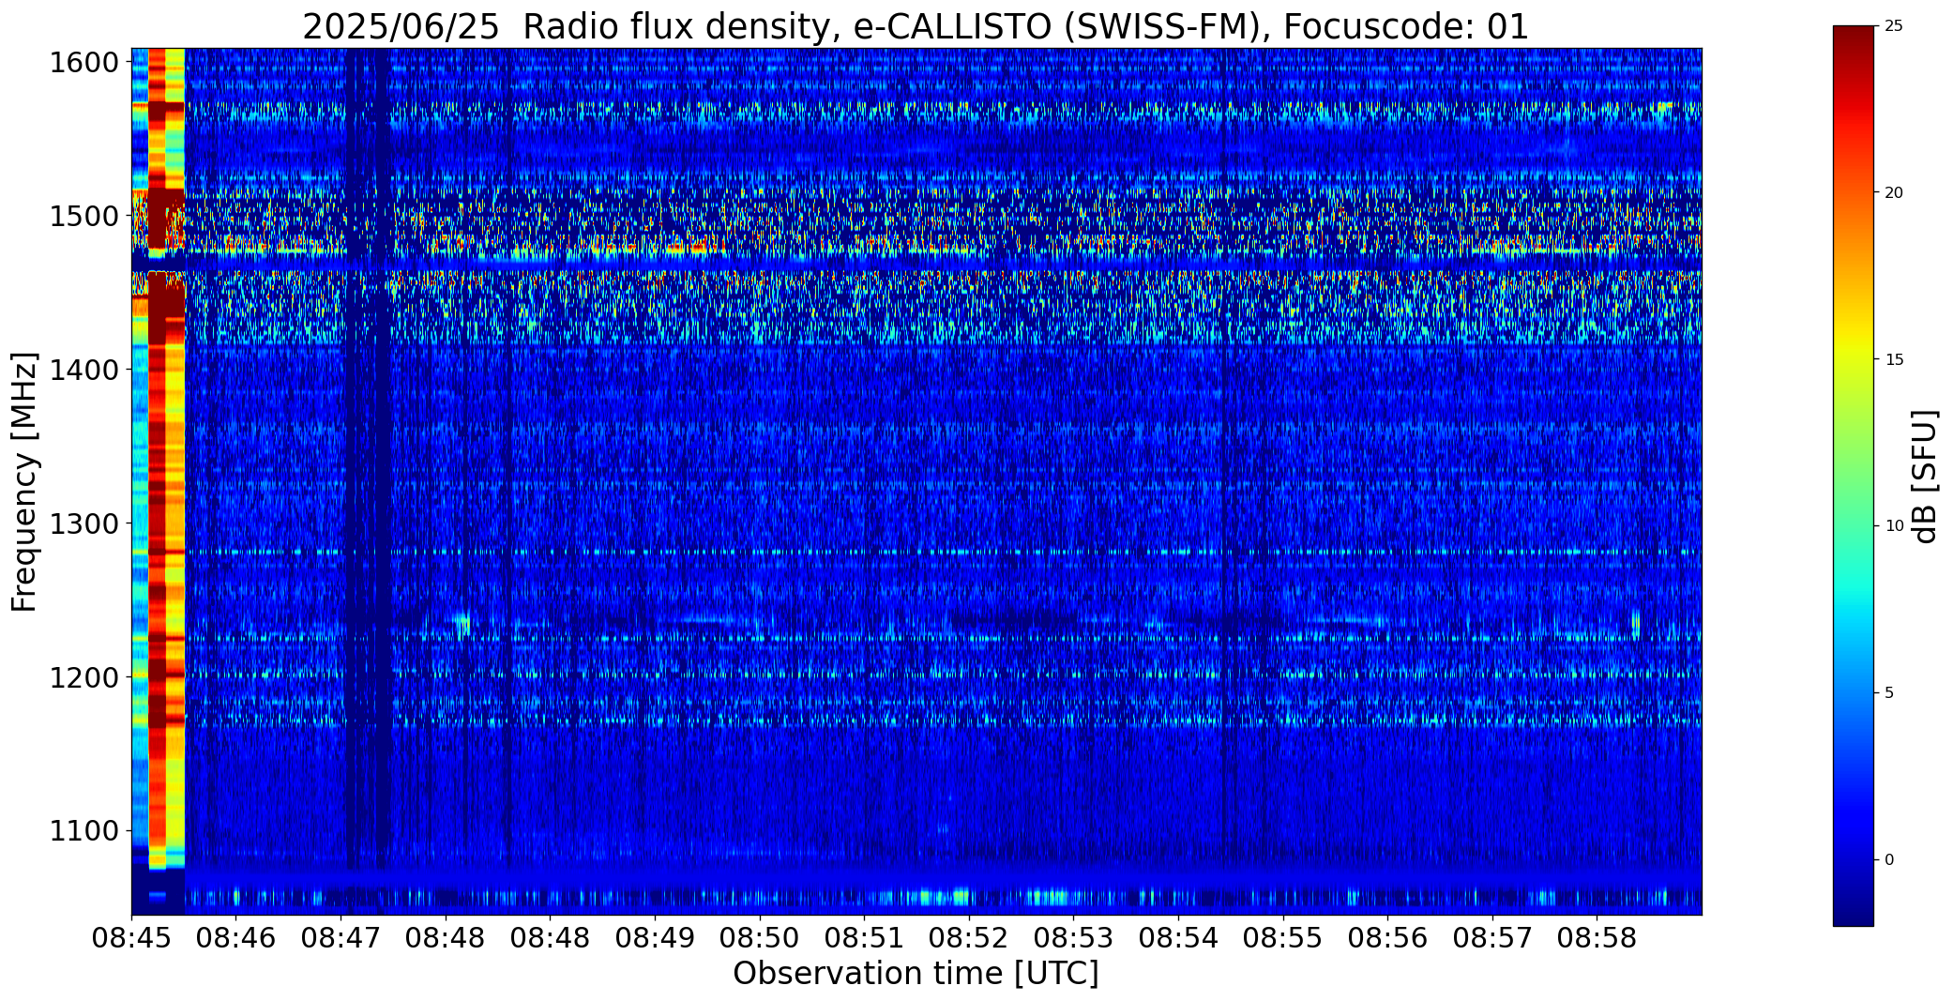Click the colorbar tick label 5

point(1889,693)
